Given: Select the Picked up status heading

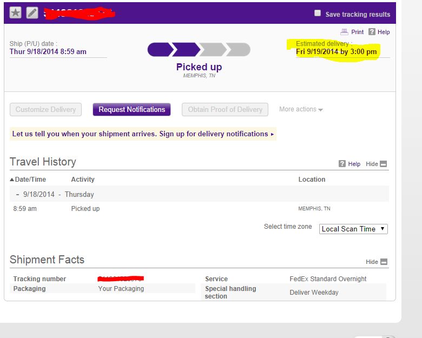Looking at the screenshot, I should (199, 67).
